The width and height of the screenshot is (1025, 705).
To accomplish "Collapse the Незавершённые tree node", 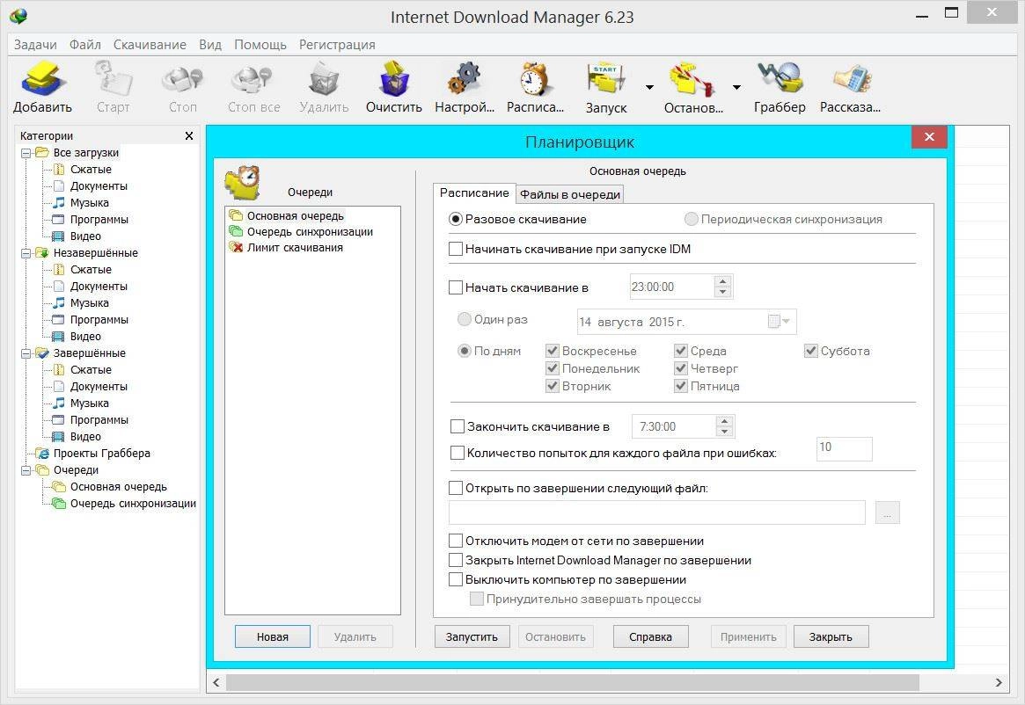I will click(x=26, y=253).
